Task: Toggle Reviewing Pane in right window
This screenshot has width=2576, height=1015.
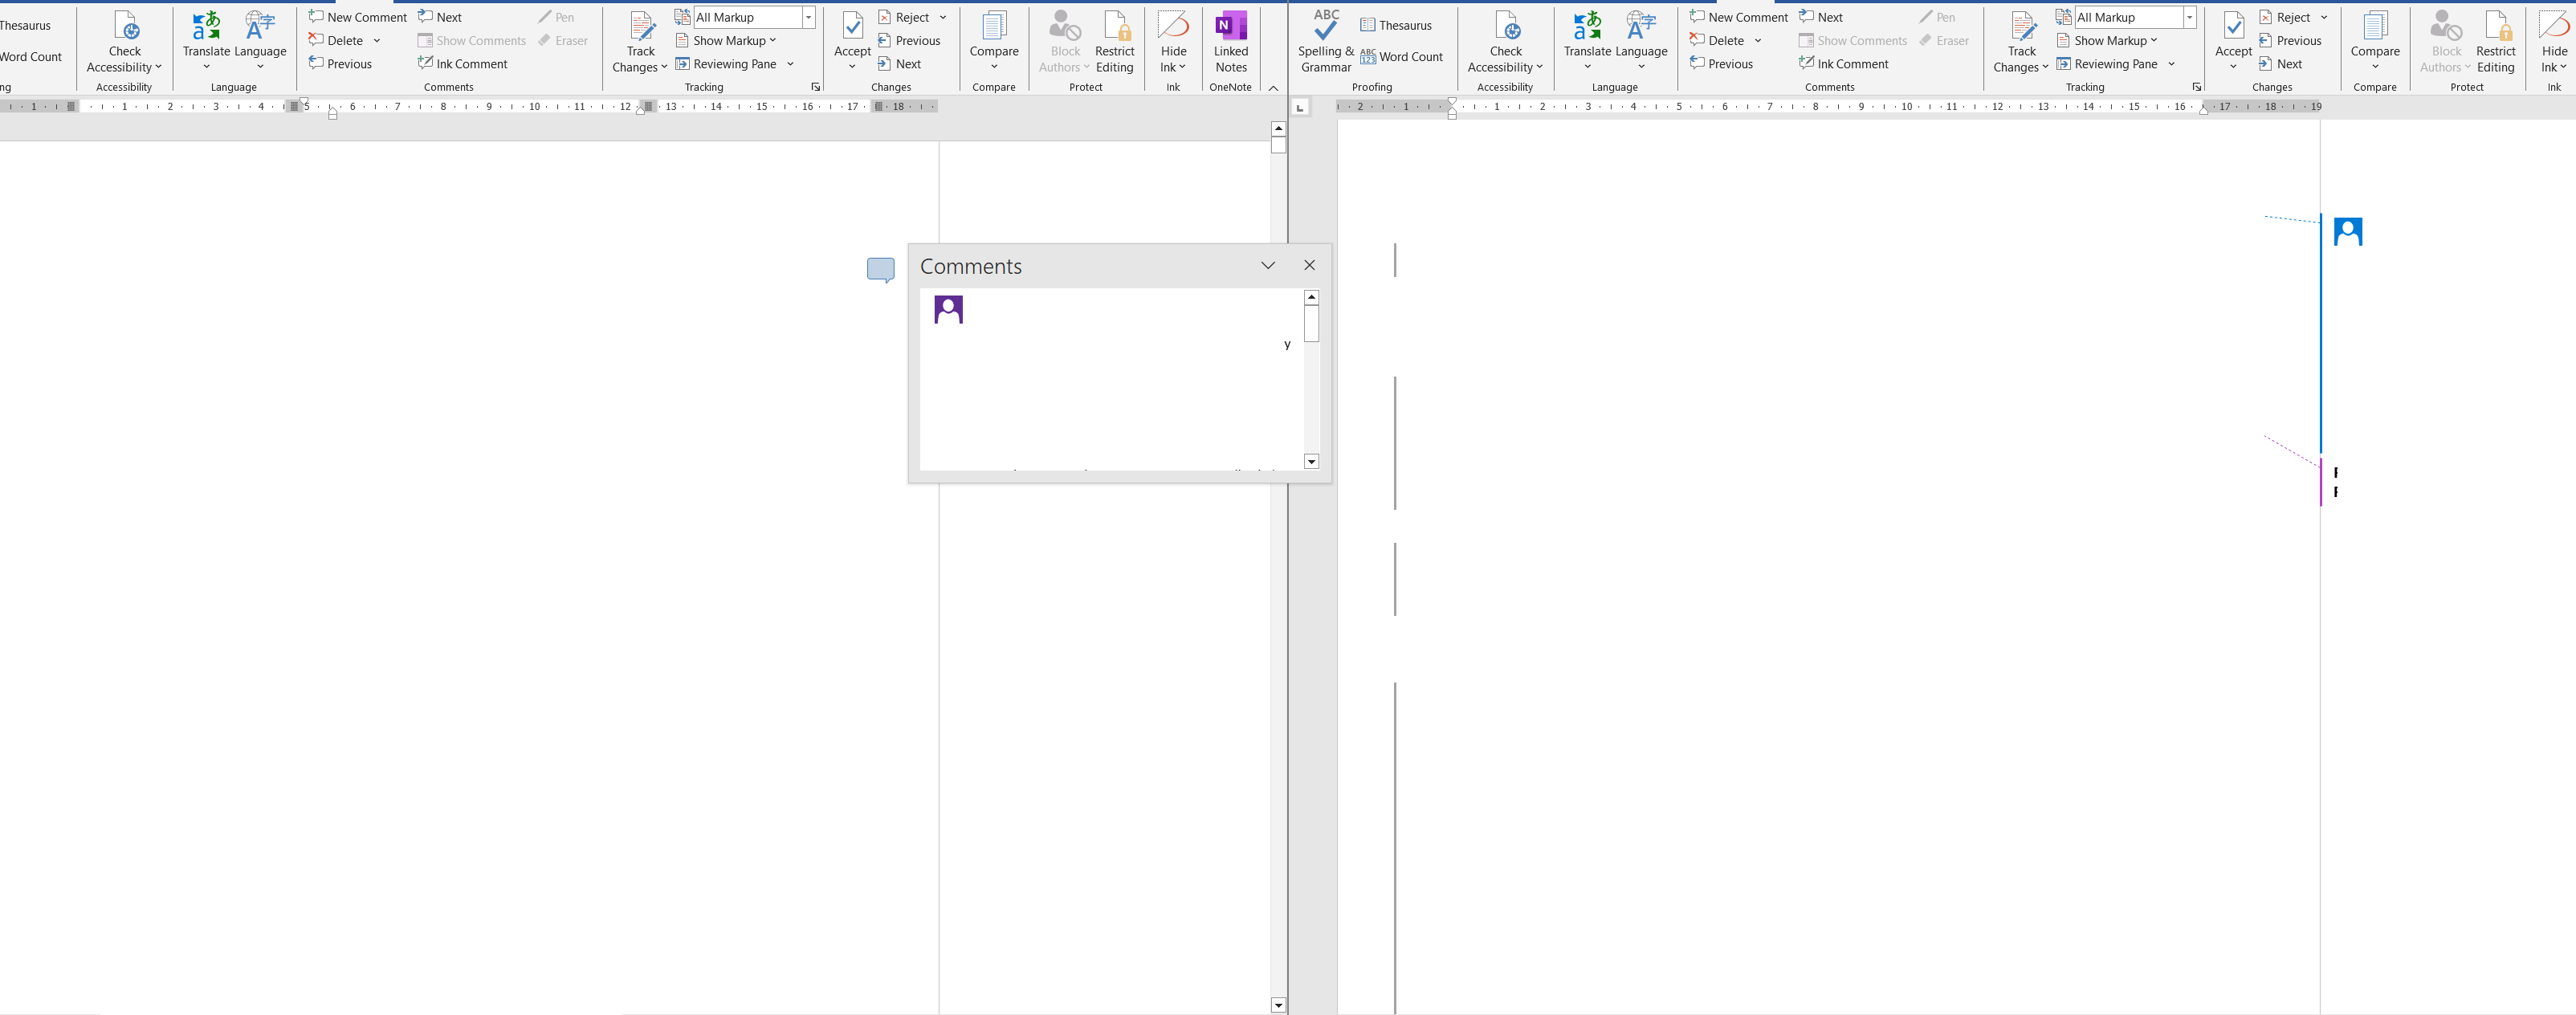Action: (x=2106, y=64)
